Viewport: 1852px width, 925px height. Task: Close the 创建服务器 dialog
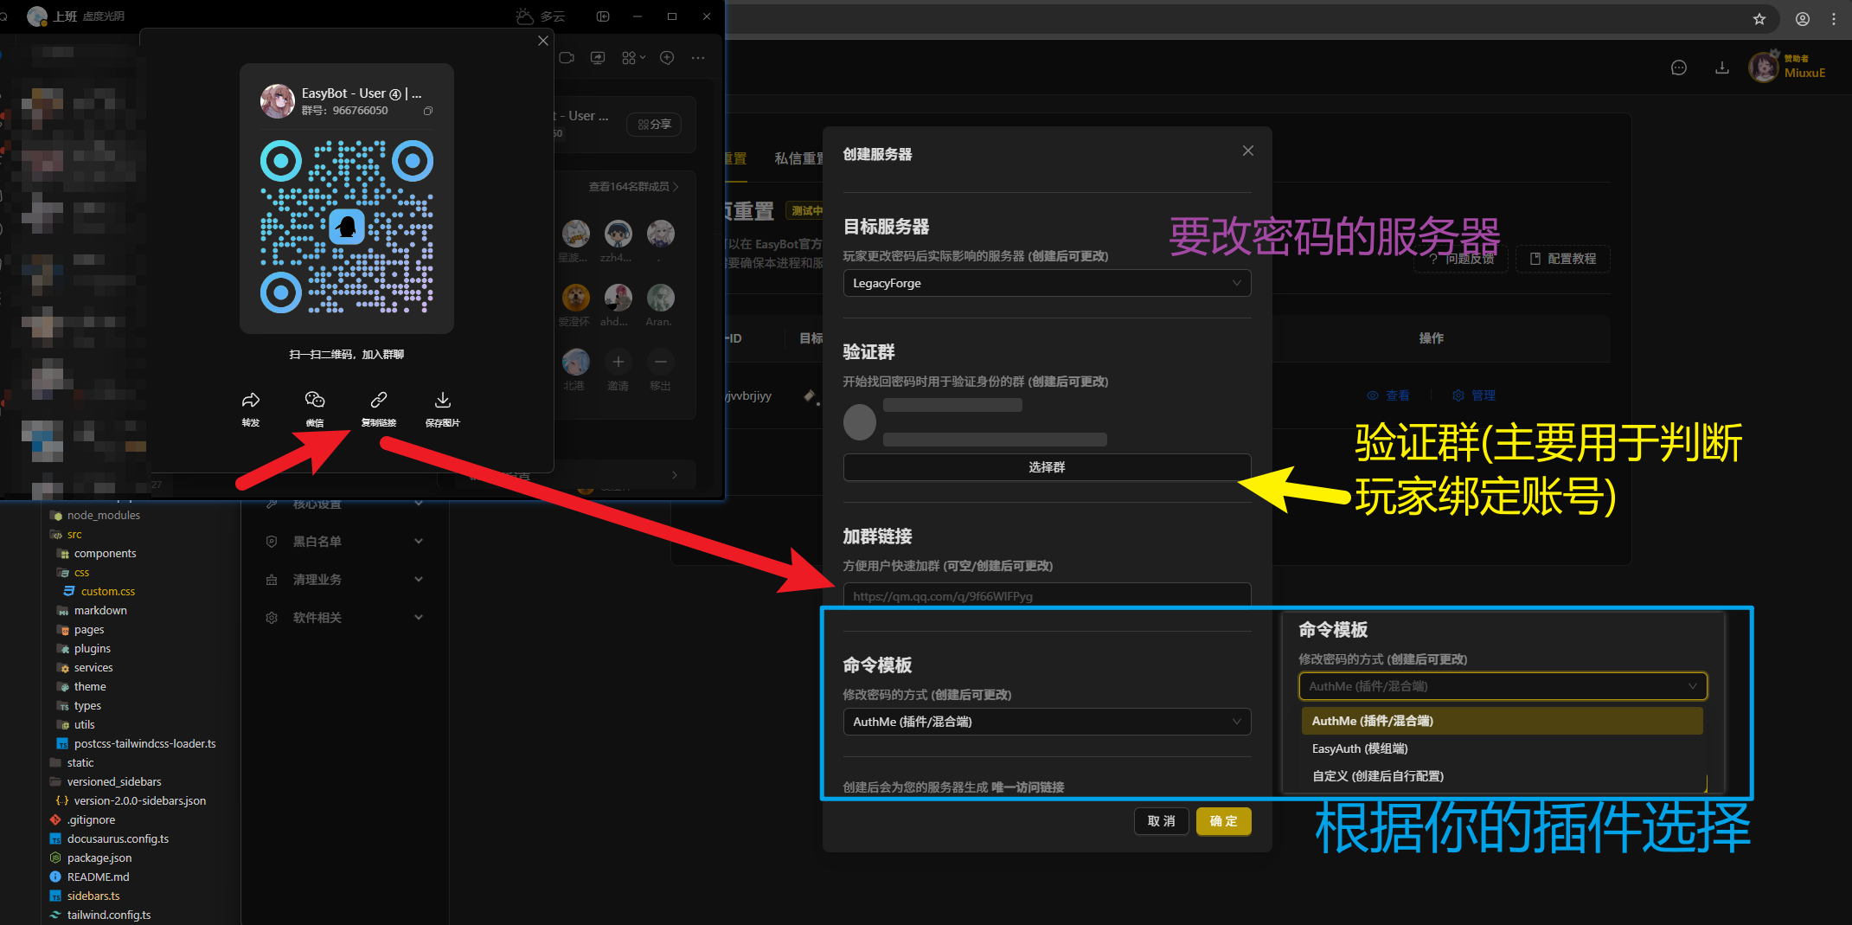(x=1247, y=151)
